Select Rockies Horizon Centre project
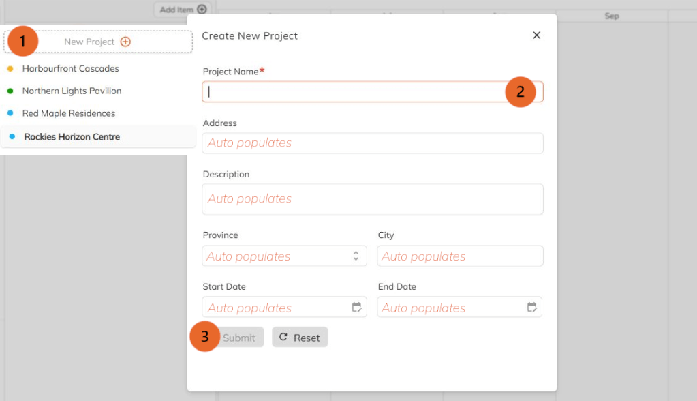Image resolution: width=697 pixels, height=401 pixels. point(72,136)
